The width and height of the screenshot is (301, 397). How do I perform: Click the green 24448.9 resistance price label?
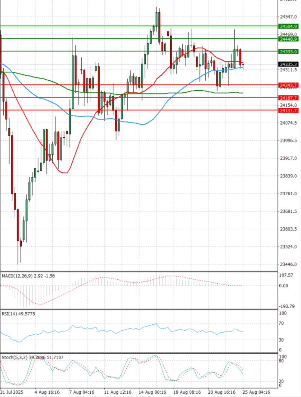[288, 39]
